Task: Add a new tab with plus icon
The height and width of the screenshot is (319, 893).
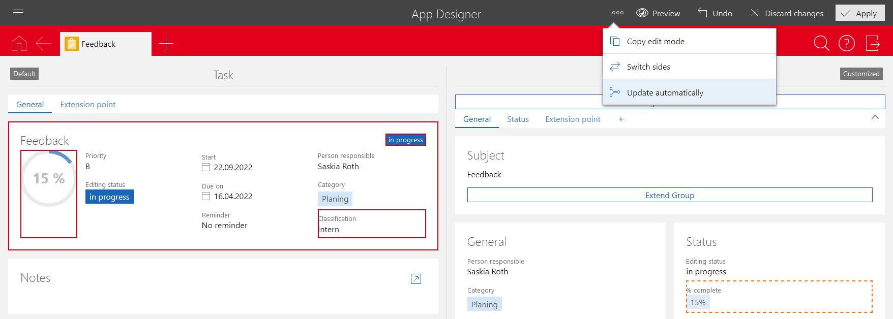Action: point(166,44)
